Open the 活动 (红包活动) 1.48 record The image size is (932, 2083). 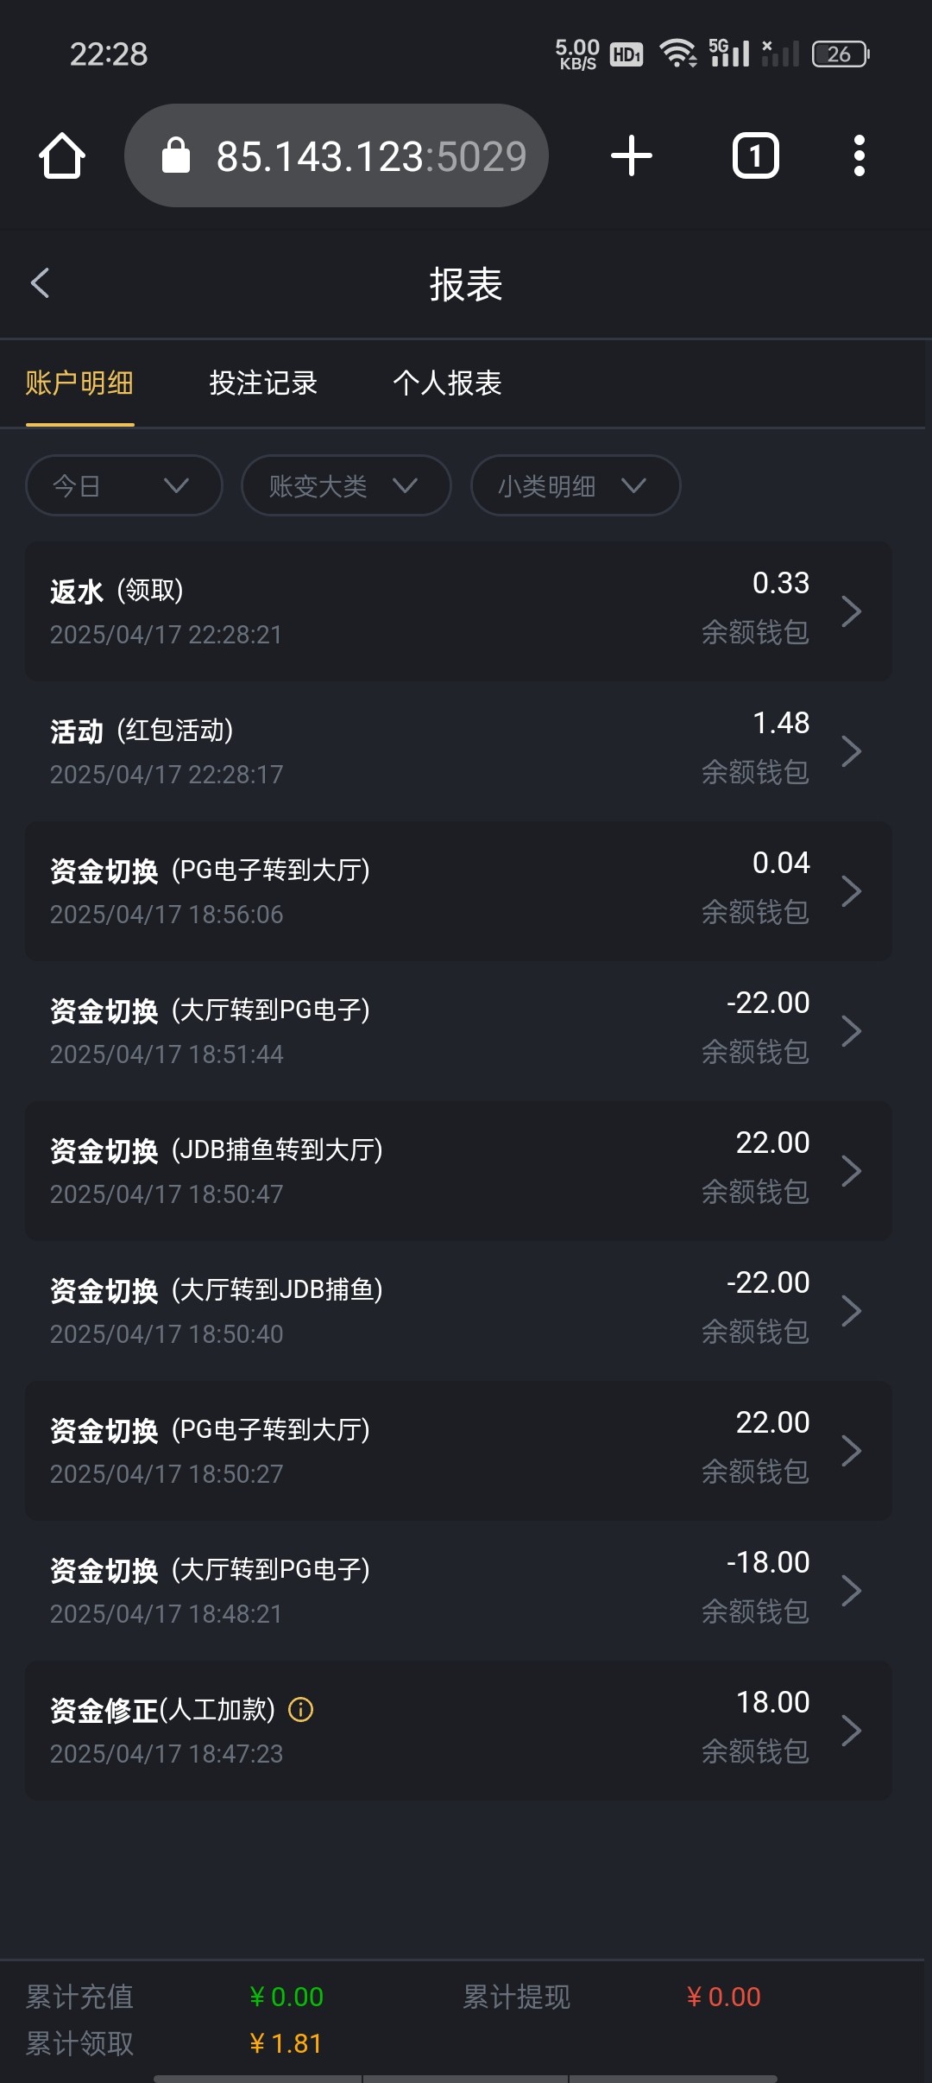[x=457, y=750]
